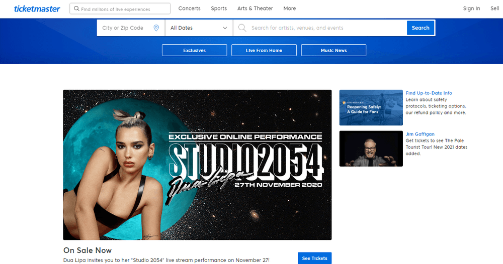Click the Pale Tourist Tour description text
The height and width of the screenshot is (264, 503).
coord(436,147)
